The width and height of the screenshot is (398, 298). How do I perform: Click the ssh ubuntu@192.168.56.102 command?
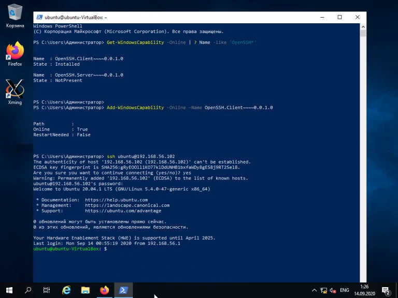coord(141,156)
